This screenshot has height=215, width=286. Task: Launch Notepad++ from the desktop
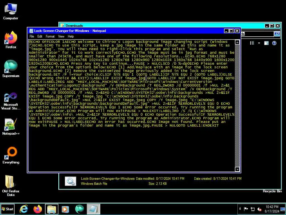click(x=11, y=127)
